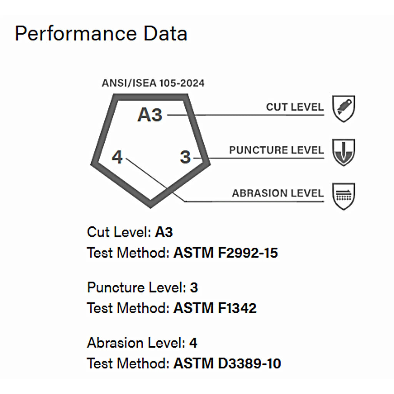The image size is (394, 394).
Task: Click the ASTM F2992-15 test method text
Action: (225, 253)
